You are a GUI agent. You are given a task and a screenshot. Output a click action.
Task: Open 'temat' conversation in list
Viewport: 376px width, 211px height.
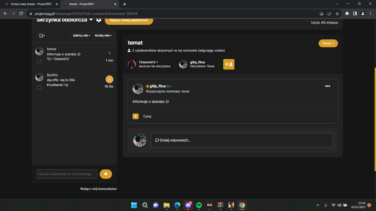(x=74, y=55)
